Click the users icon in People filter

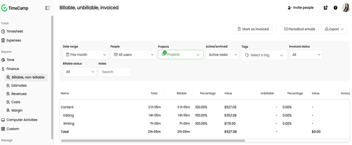116,55
